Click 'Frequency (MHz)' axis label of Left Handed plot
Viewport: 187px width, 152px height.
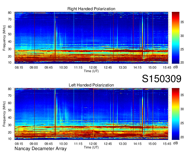pyautogui.click(x=4, y=114)
